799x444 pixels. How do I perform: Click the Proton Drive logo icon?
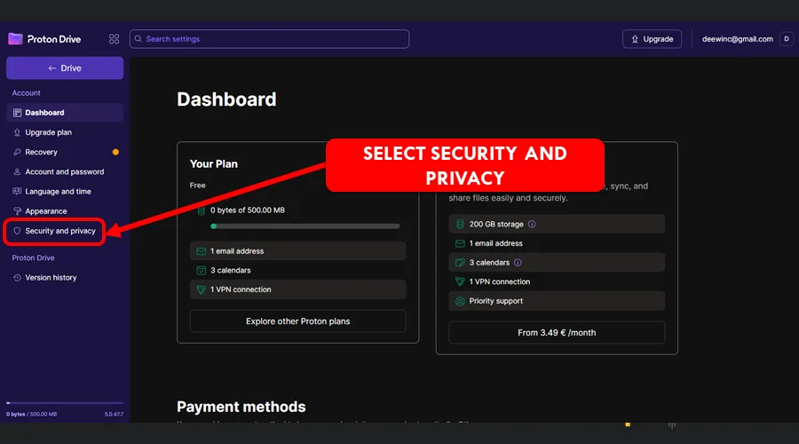[15, 39]
